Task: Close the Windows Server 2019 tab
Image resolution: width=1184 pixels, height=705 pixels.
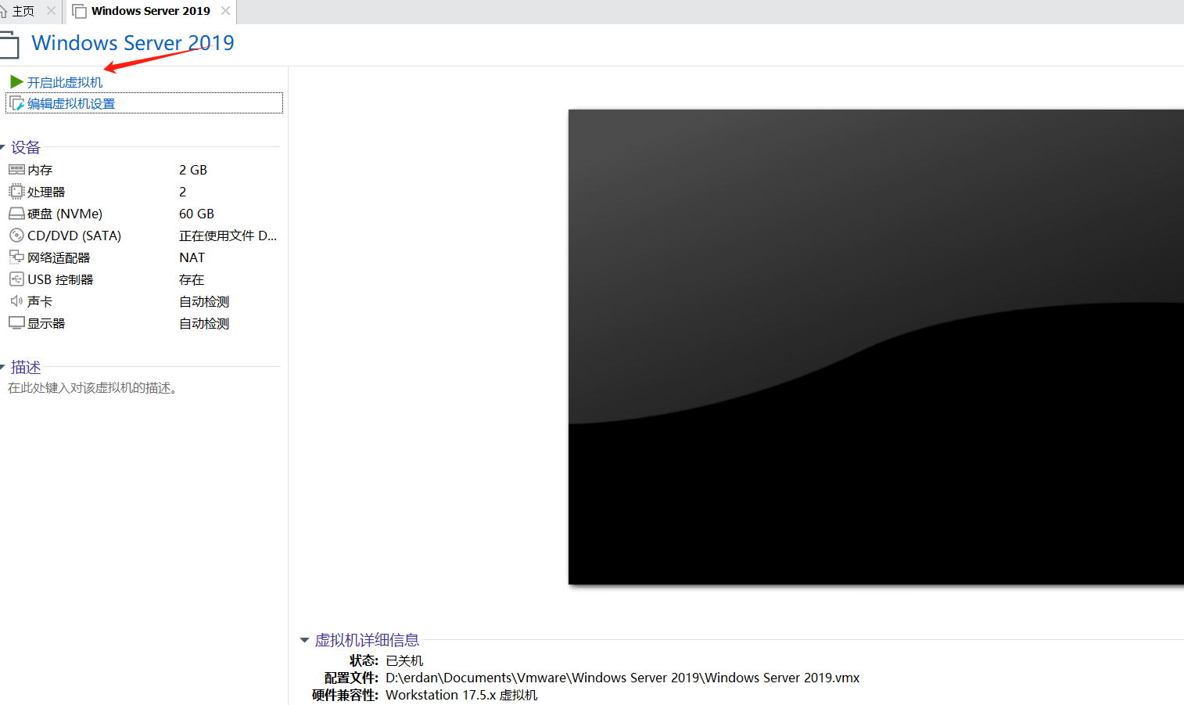Action: pyautogui.click(x=225, y=11)
